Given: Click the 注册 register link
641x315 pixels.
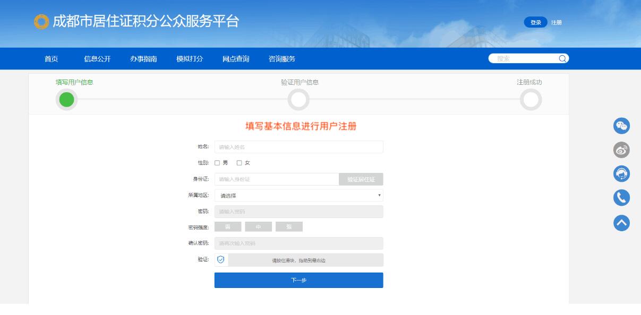Looking at the screenshot, I should (556, 22).
